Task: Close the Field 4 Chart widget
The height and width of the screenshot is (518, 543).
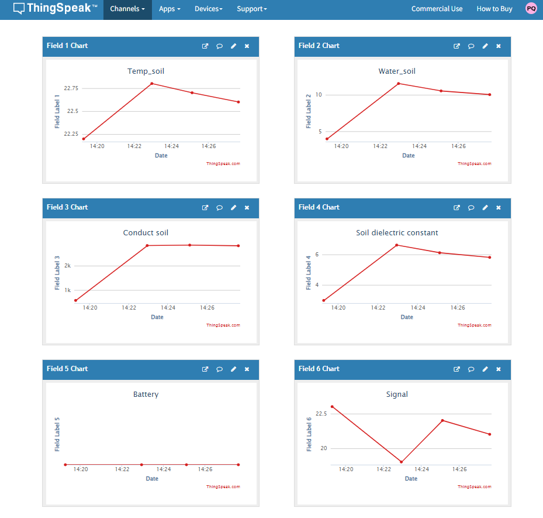Action: 499,208
